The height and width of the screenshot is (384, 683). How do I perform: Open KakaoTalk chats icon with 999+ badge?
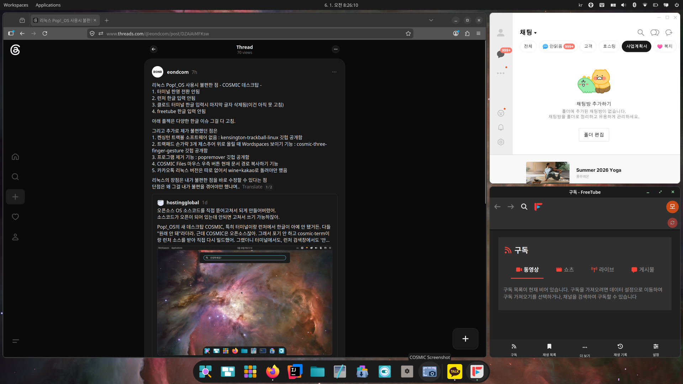tap(501, 54)
